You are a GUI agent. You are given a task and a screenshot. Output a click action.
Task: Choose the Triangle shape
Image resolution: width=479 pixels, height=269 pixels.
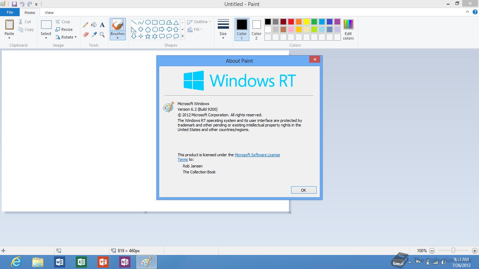176,22
